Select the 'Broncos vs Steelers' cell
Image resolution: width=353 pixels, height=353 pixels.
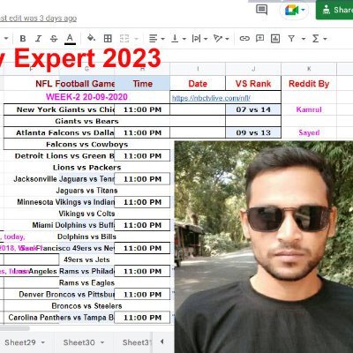[86, 306]
